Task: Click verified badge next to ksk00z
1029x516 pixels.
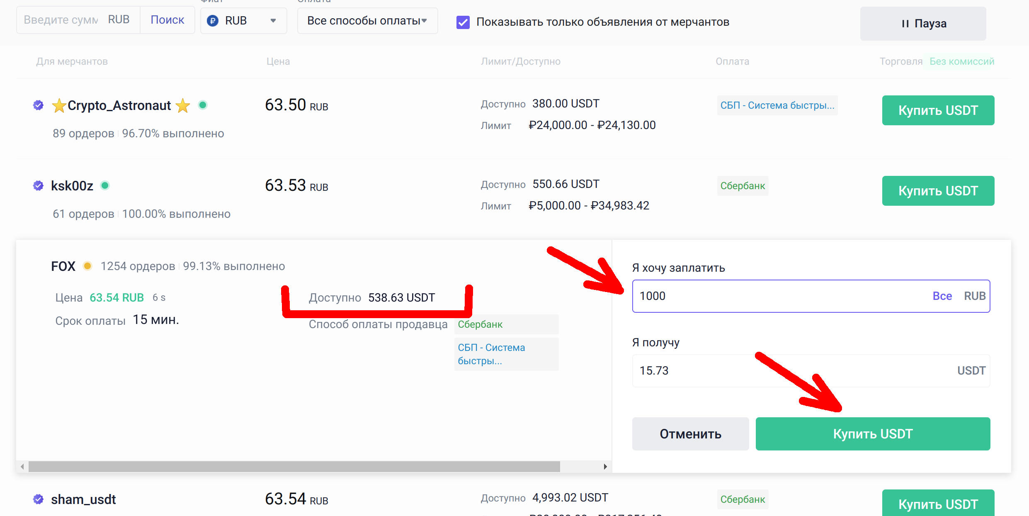Action: pos(38,186)
